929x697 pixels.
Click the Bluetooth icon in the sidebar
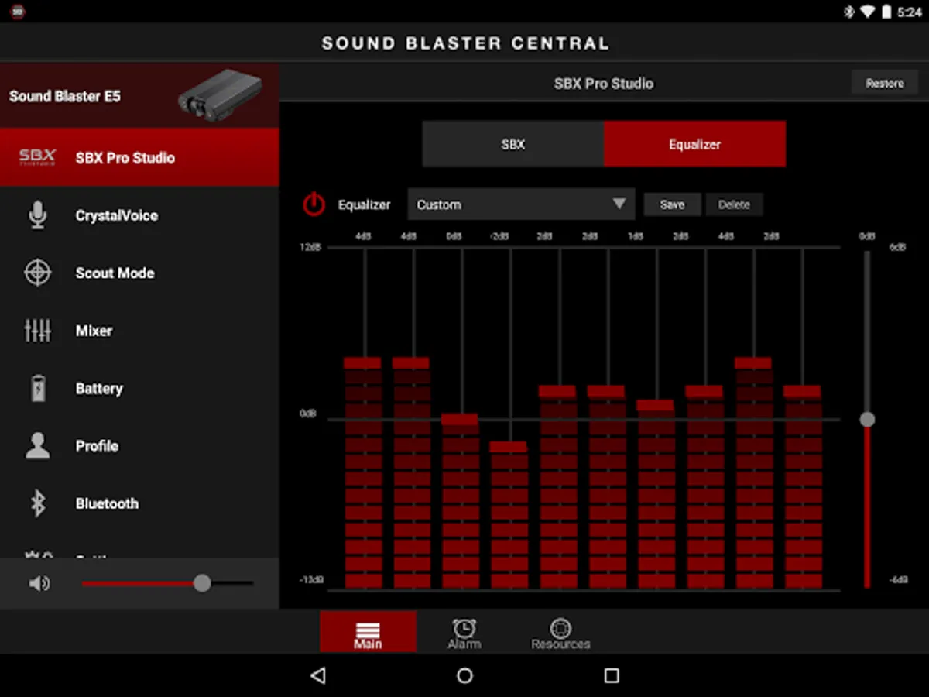point(37,503)
